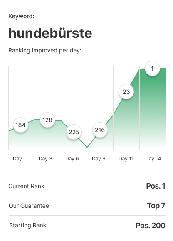173x241 pixels.
Task: Select the Day 11 axis label
Action: (126, 159)
